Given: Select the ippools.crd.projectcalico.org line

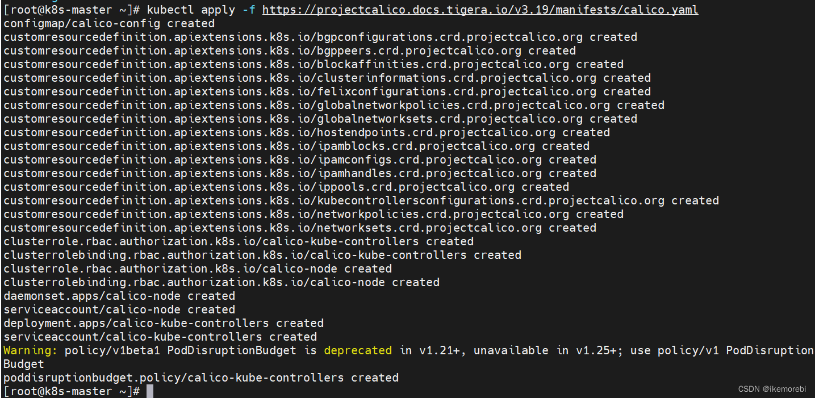Looking at the screenshot, I should [286, 187].
